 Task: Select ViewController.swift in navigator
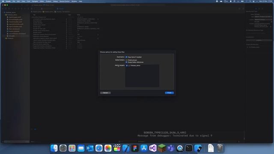pos(15,22)
